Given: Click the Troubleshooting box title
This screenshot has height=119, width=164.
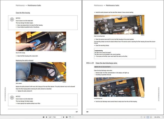Looking at the screenshot, I should tap(99, 51).
